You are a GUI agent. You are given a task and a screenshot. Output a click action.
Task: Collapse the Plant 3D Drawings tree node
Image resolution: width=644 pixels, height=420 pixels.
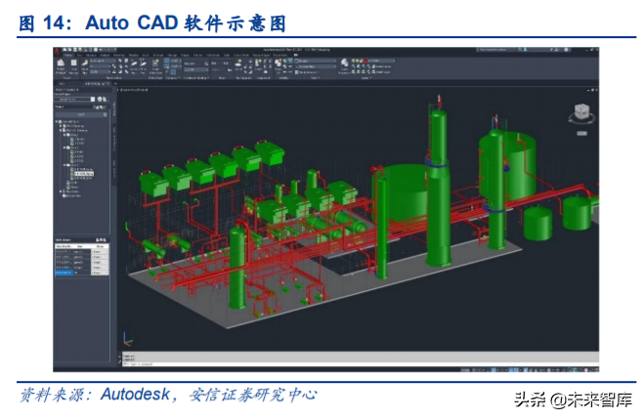[x=61, y=131]
